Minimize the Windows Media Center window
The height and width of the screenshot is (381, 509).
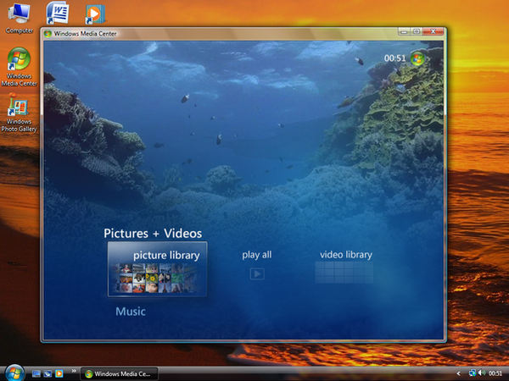pyautogui.click(x=405, y=31)
